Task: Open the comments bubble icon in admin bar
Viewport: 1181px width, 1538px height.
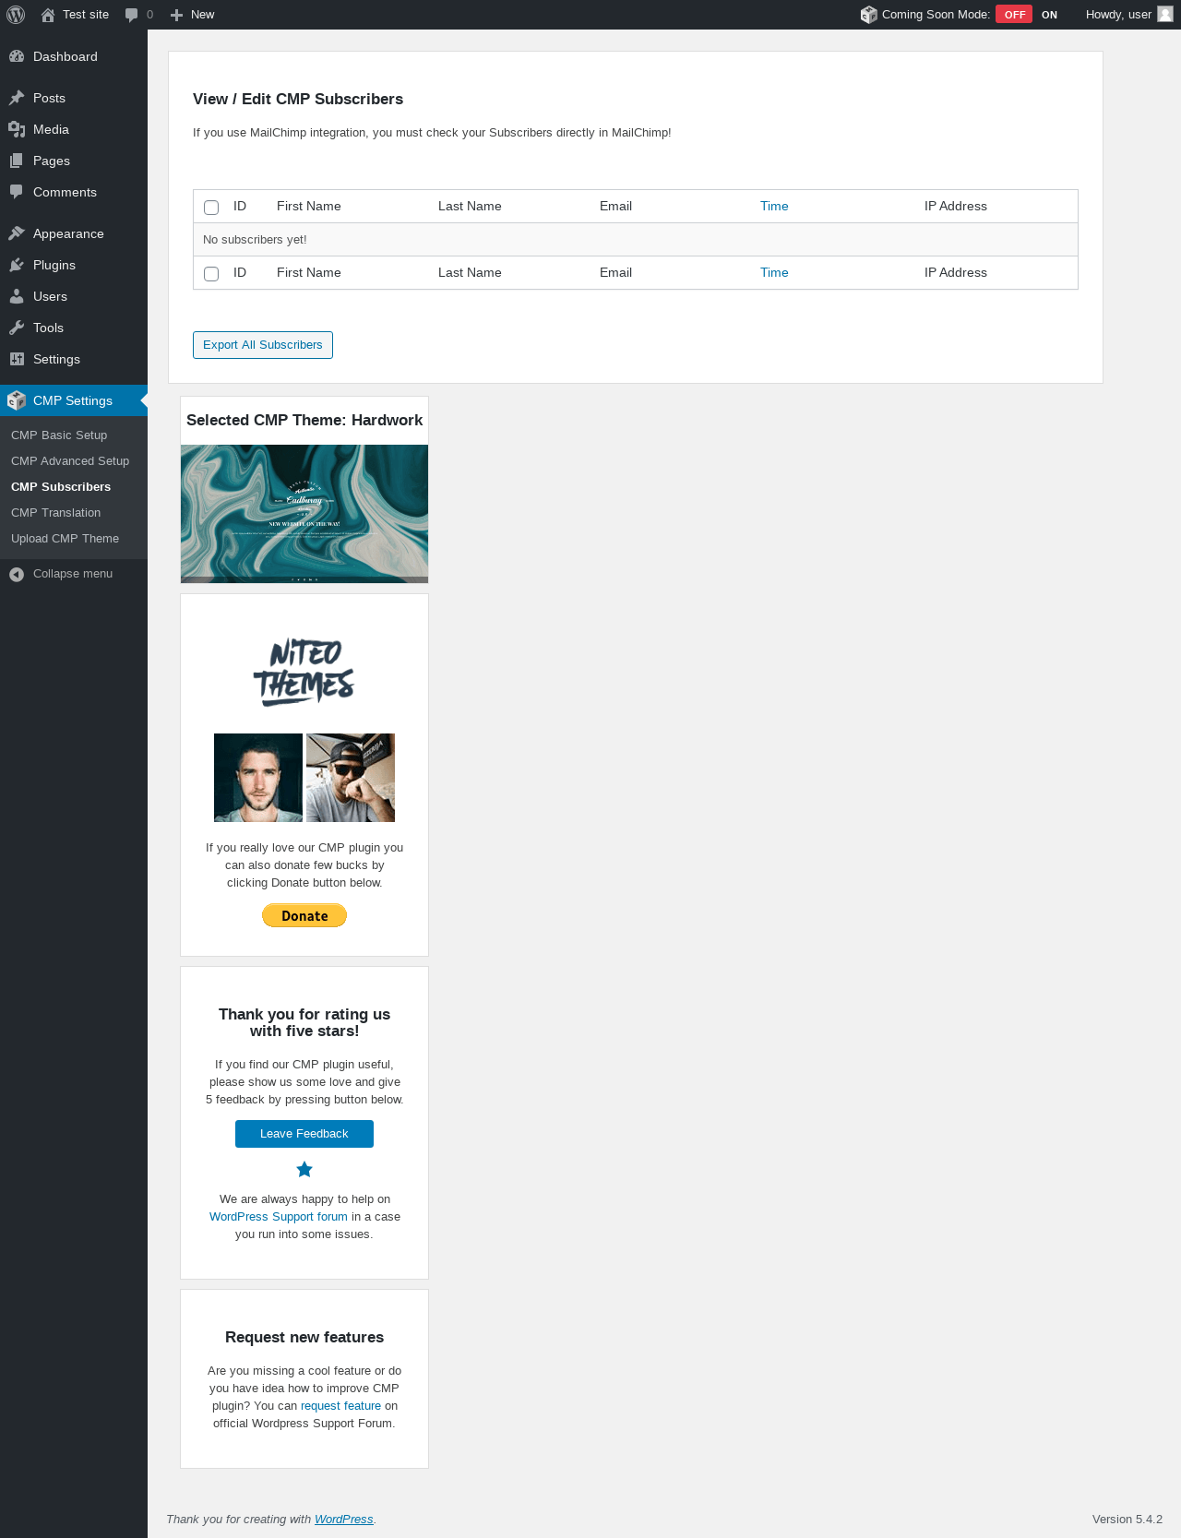Action: [x=131, y=15]
